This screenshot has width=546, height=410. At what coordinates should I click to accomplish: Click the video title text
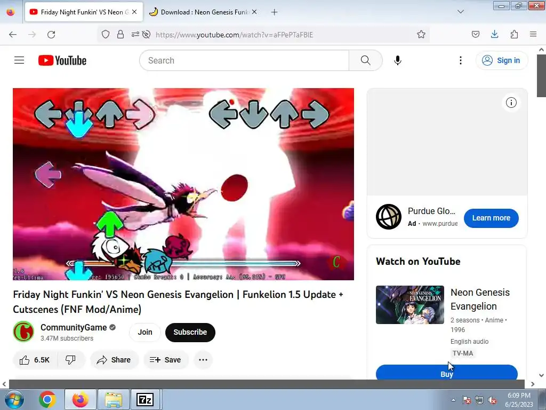(x=178, y=302)
